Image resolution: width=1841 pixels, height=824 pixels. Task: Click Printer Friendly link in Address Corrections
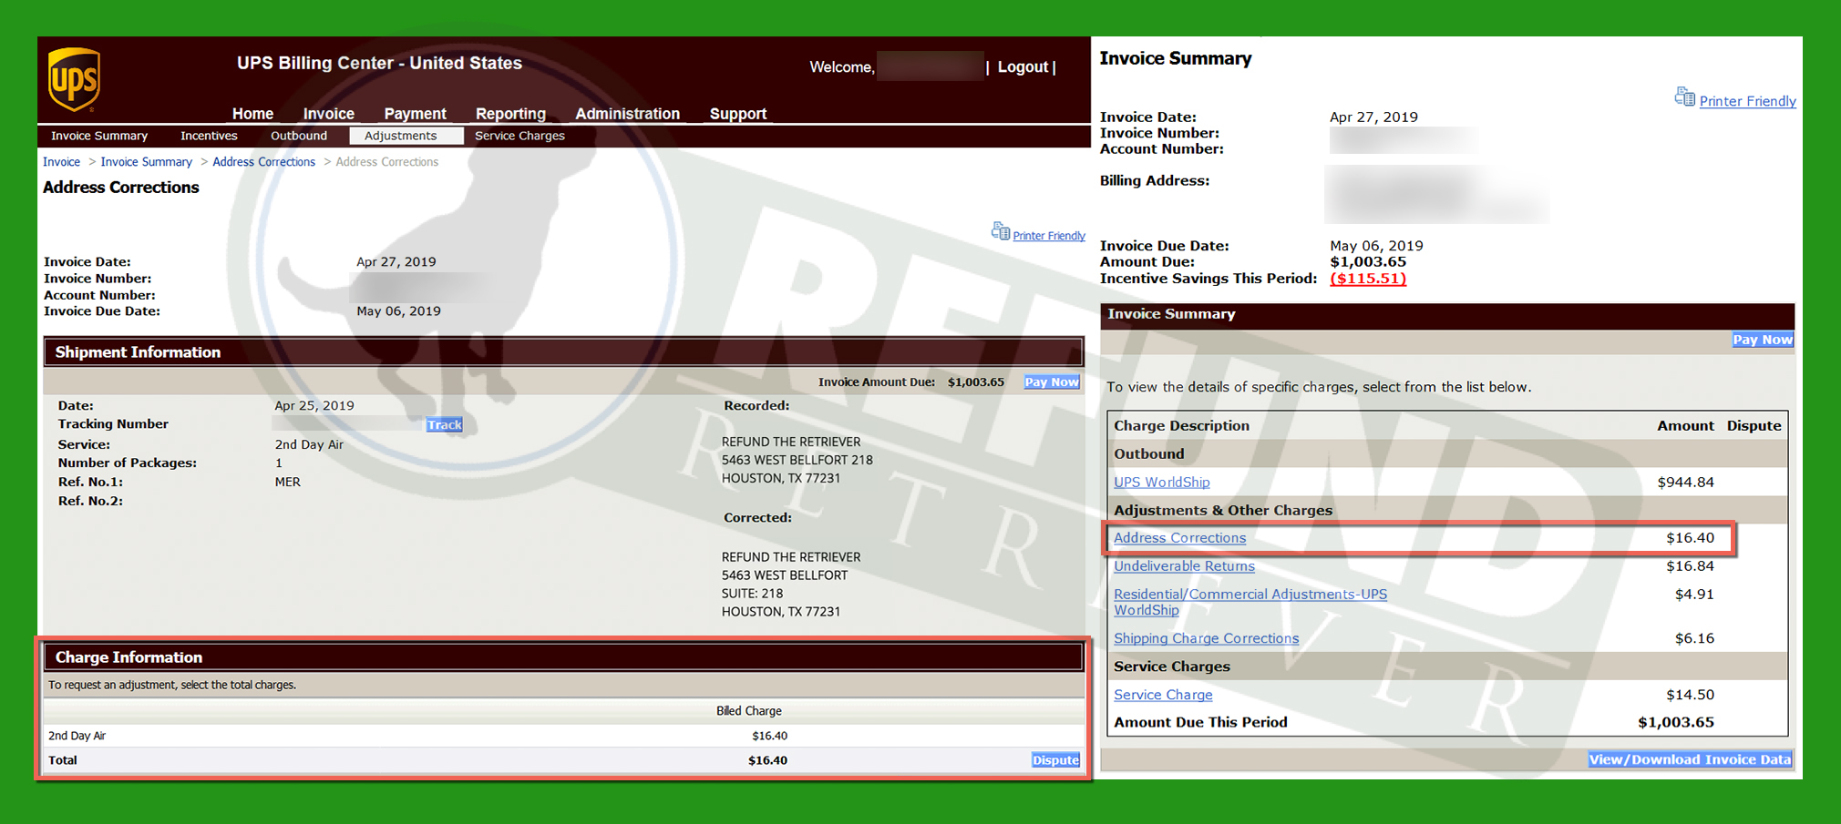tap(1049, 236)
